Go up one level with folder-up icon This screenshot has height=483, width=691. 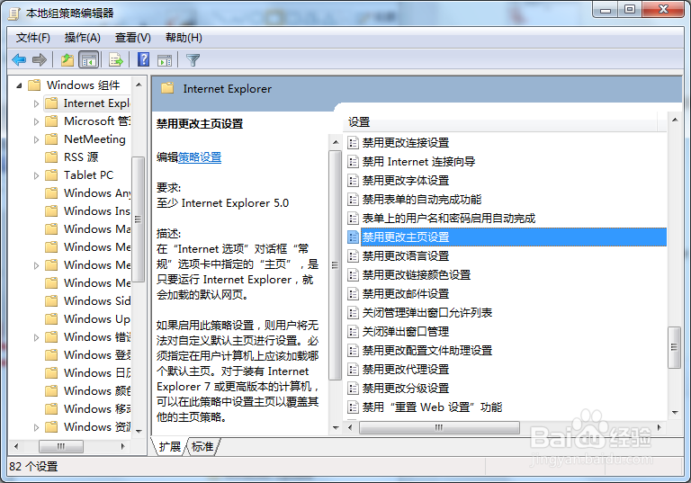[67, 59]
